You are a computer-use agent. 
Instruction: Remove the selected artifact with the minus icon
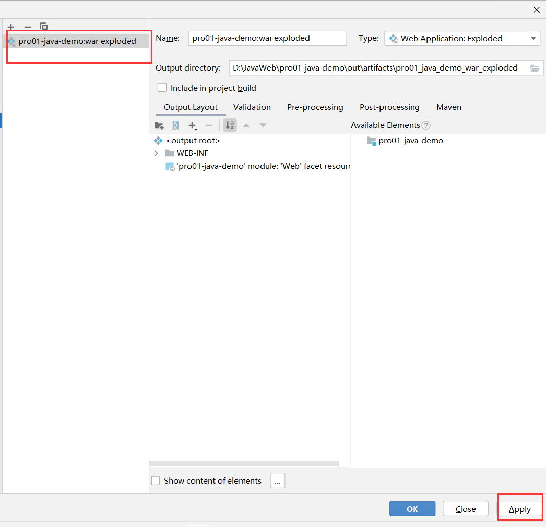pyautogui.click(x=28, y=27)
